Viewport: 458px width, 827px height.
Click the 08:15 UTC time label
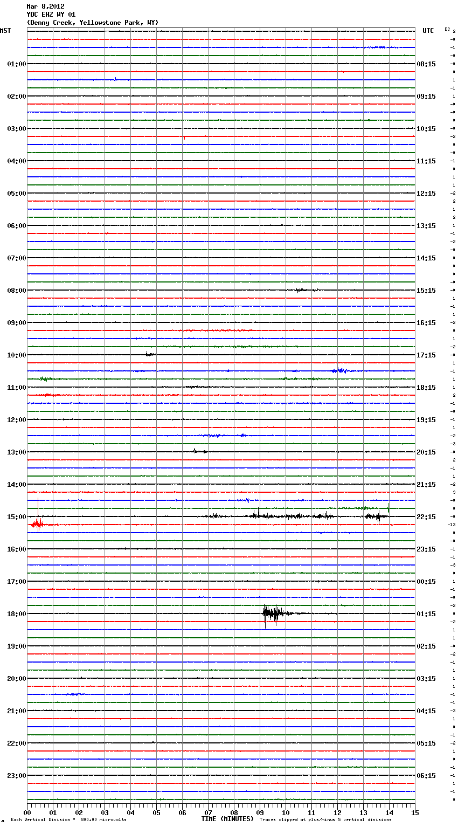coord(426,64)
